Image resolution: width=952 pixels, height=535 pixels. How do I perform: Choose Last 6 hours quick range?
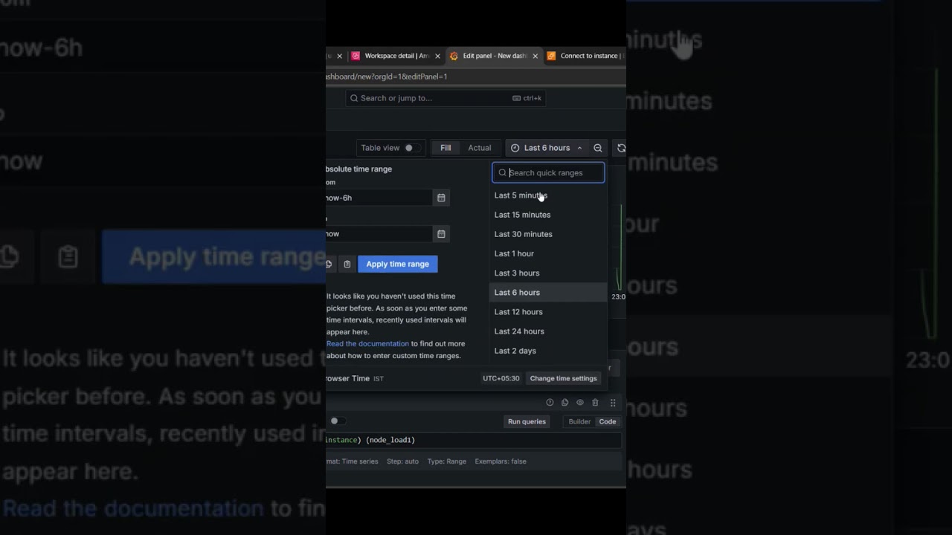(x=548, y=292)
